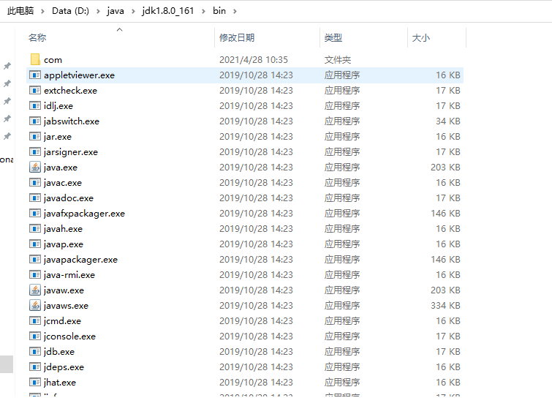The height and width of the screenshot is (406, 552).
Task: Expand the chevron after bin breadcrumb
Action: (235, 11)
